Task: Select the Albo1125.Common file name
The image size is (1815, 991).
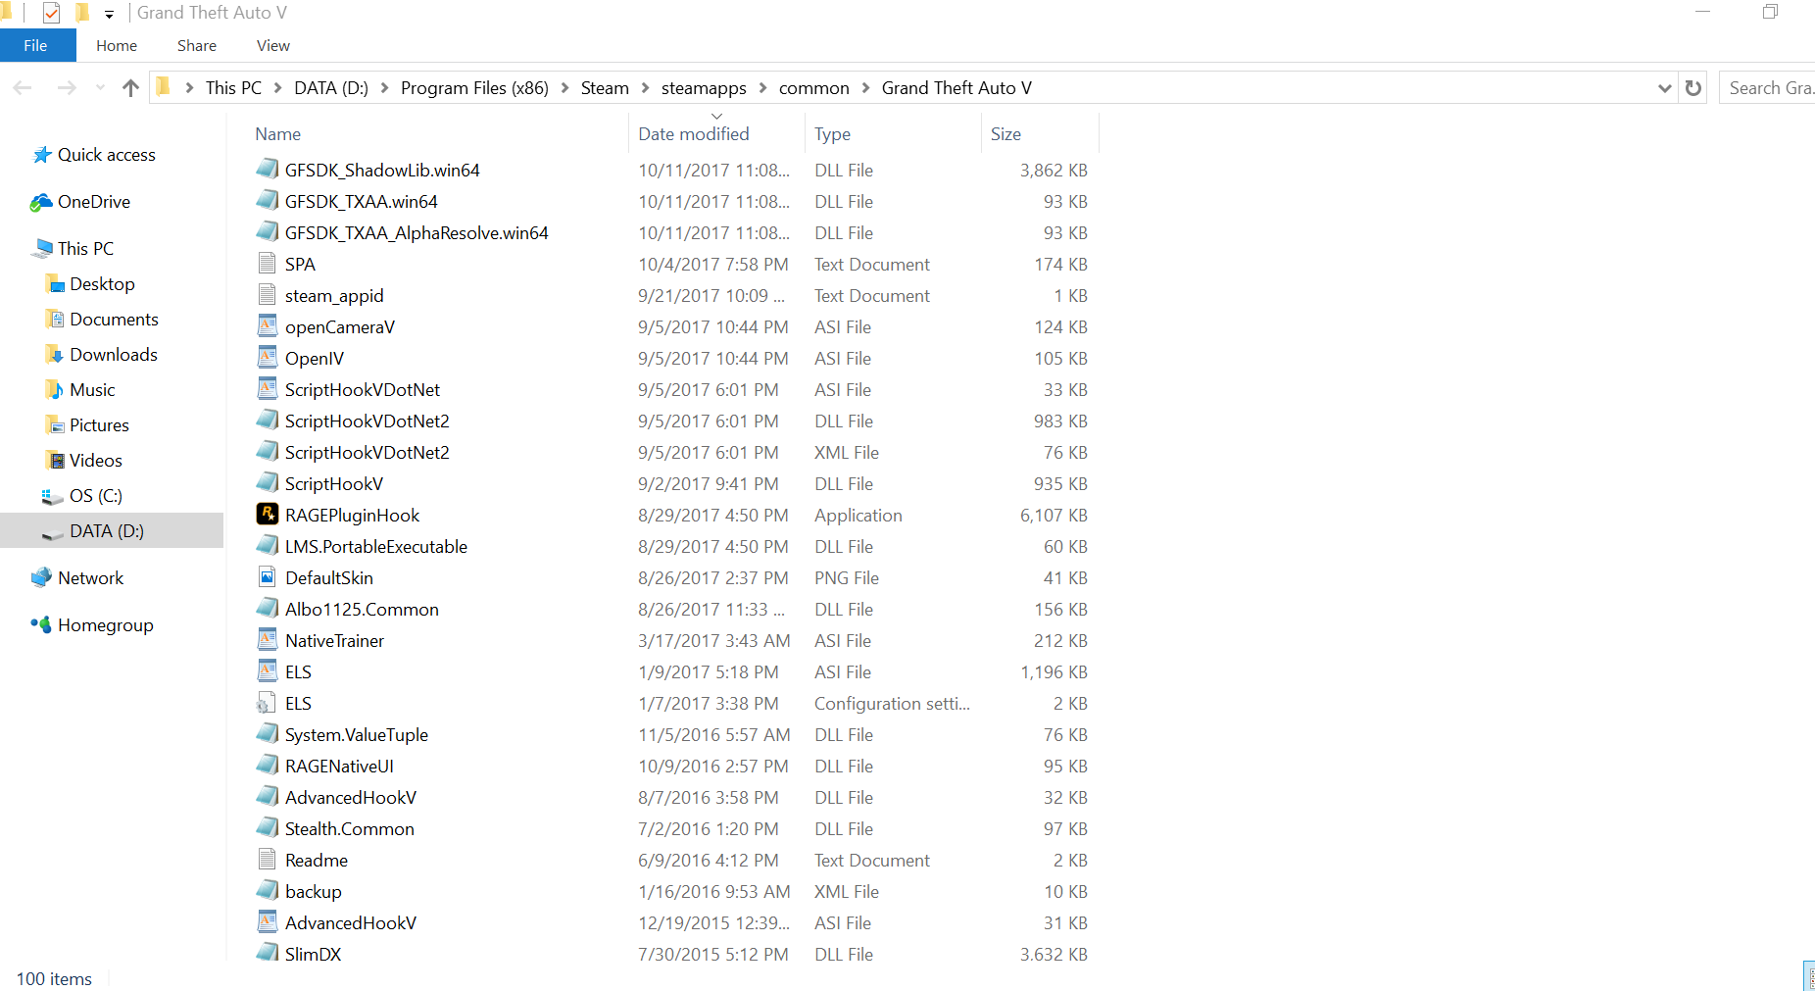Action: click(x=362, y=610)
